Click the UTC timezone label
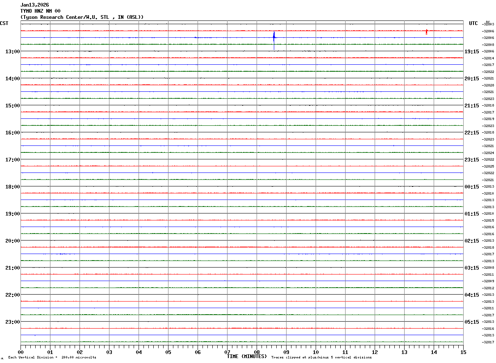 (473, 23)
